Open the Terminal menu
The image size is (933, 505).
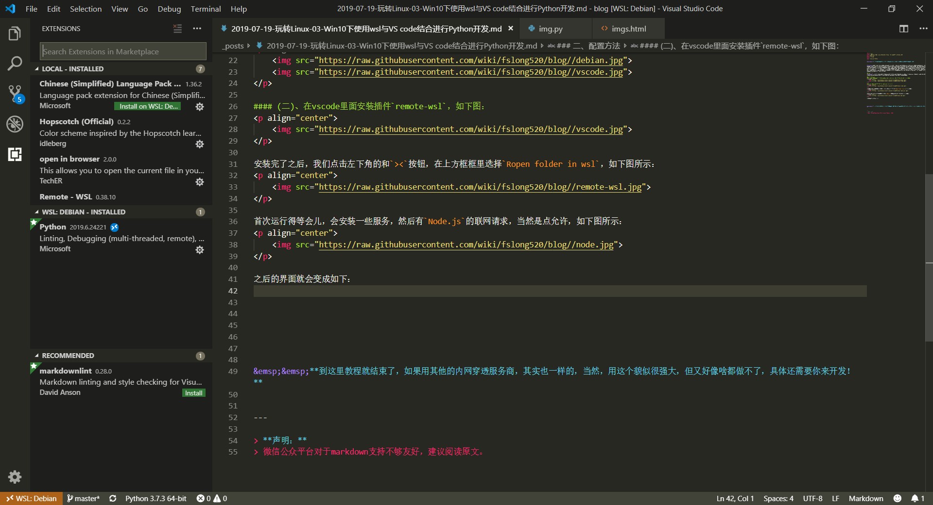point(206,9)
